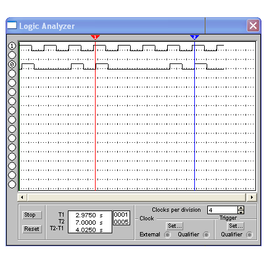
Task: Click the Reset button
Action: click(x=32, y=229)
